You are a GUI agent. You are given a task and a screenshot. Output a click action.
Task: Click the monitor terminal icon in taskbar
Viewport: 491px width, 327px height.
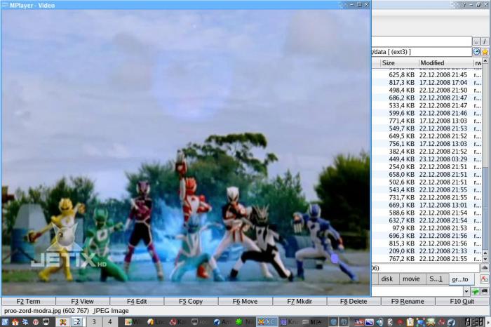(x=46, y=322)
